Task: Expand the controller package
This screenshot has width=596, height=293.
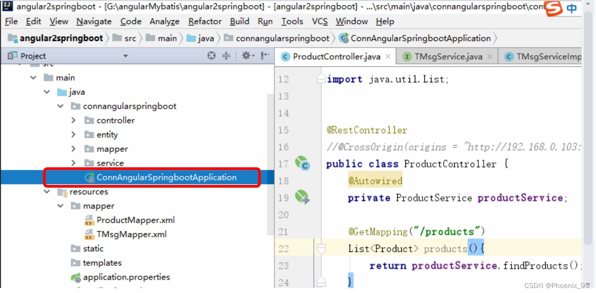Action: coord(73,121)
